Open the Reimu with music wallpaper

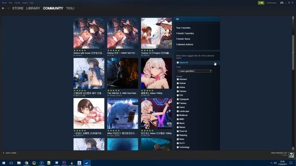89,33
